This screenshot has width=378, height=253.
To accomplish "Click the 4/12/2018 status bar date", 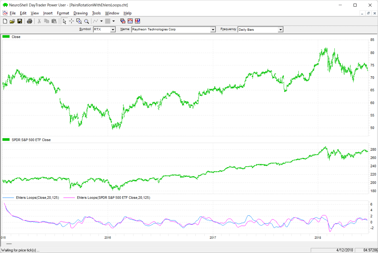I will coord(345,250).
